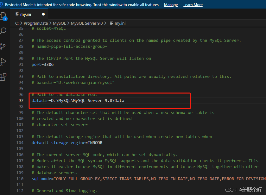
Task: Open the Learn More link
Action: [193, 5]
